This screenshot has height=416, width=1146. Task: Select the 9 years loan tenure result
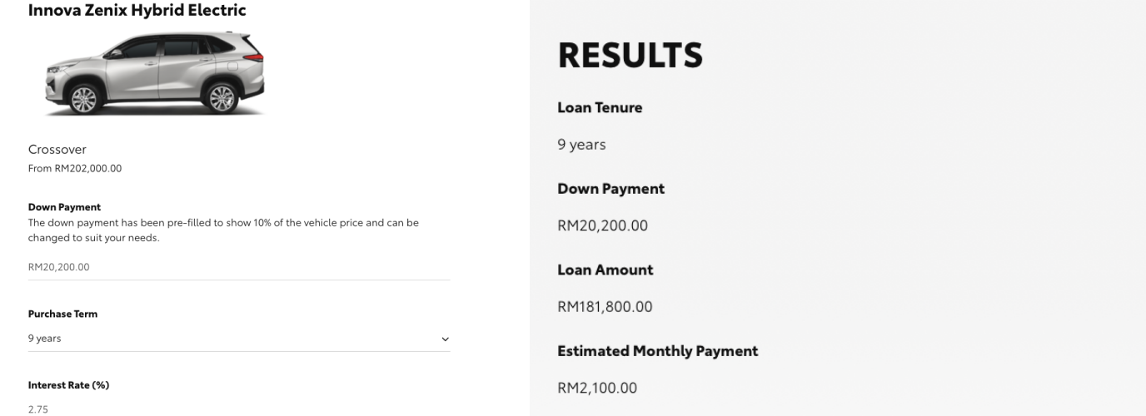point(581,145)
